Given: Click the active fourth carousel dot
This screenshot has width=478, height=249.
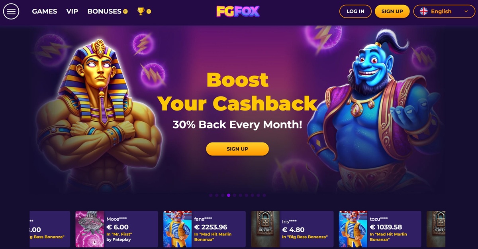Looking at the screenshot, I should (x=229, y=196).
